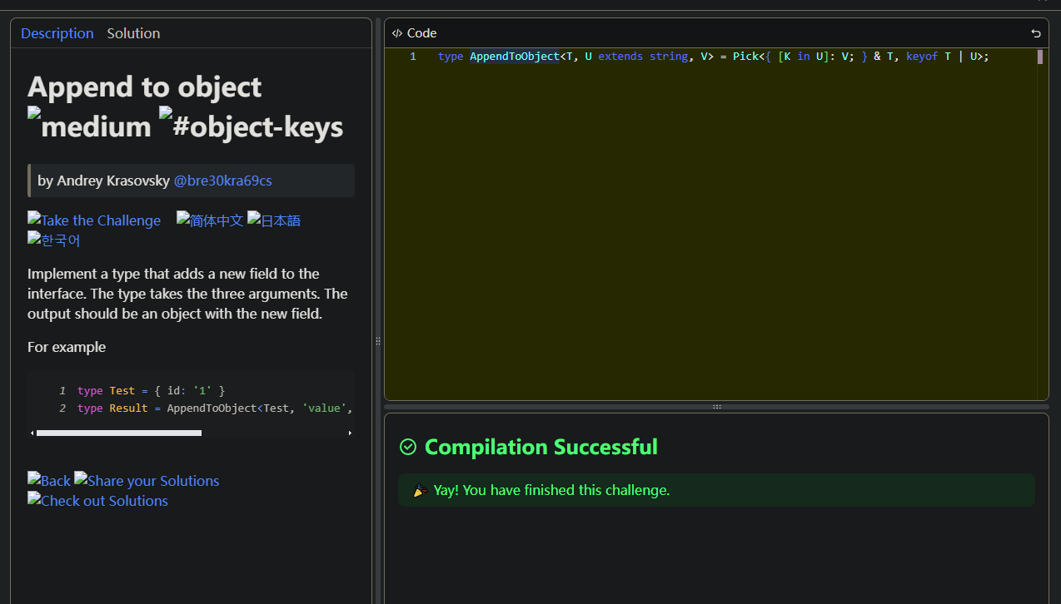Click the reset code undo icon
The width and height of the screenshot is (1061, 604).
(1036, 33)
